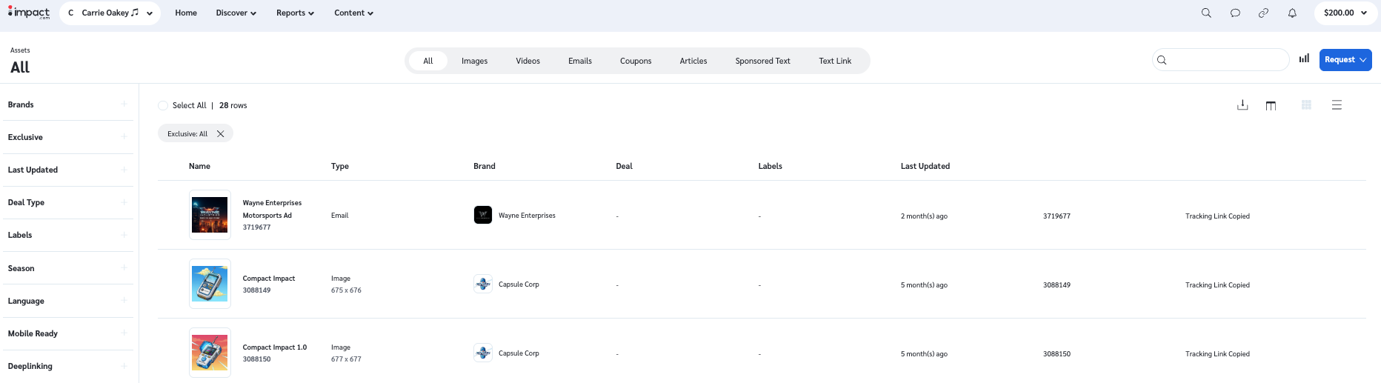Expand the Mobile Ready filter
This screenshot has height=383, width=1381.
[124, 333]
